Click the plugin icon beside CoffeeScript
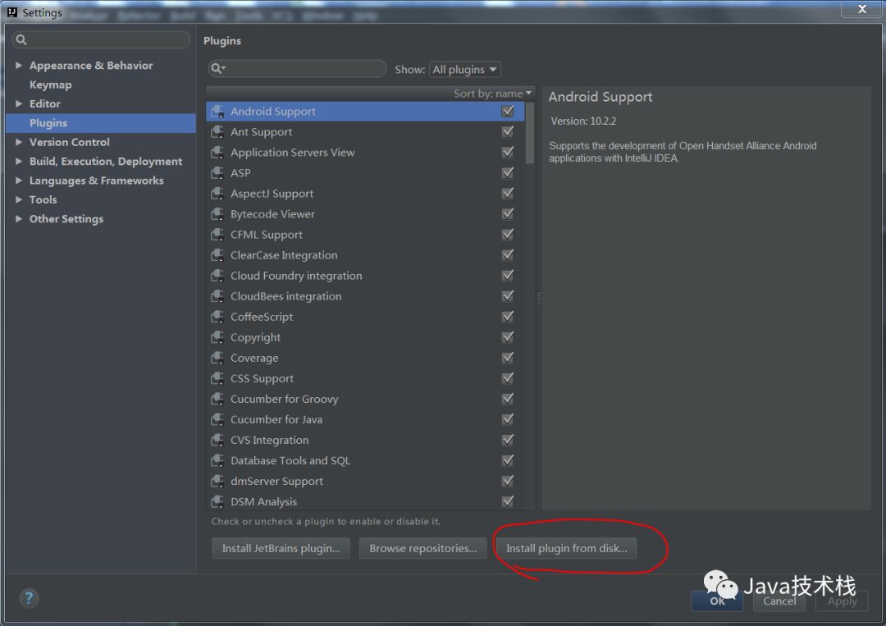The width and height of the screenshot is (886, 626). 217,317
